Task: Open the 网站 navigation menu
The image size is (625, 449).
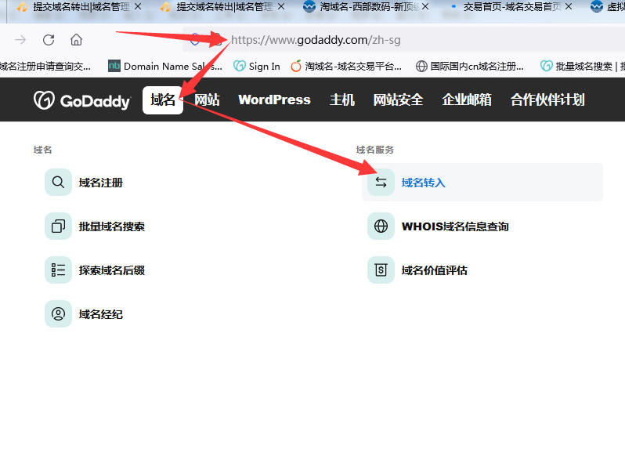Action: tap(207, 100)
